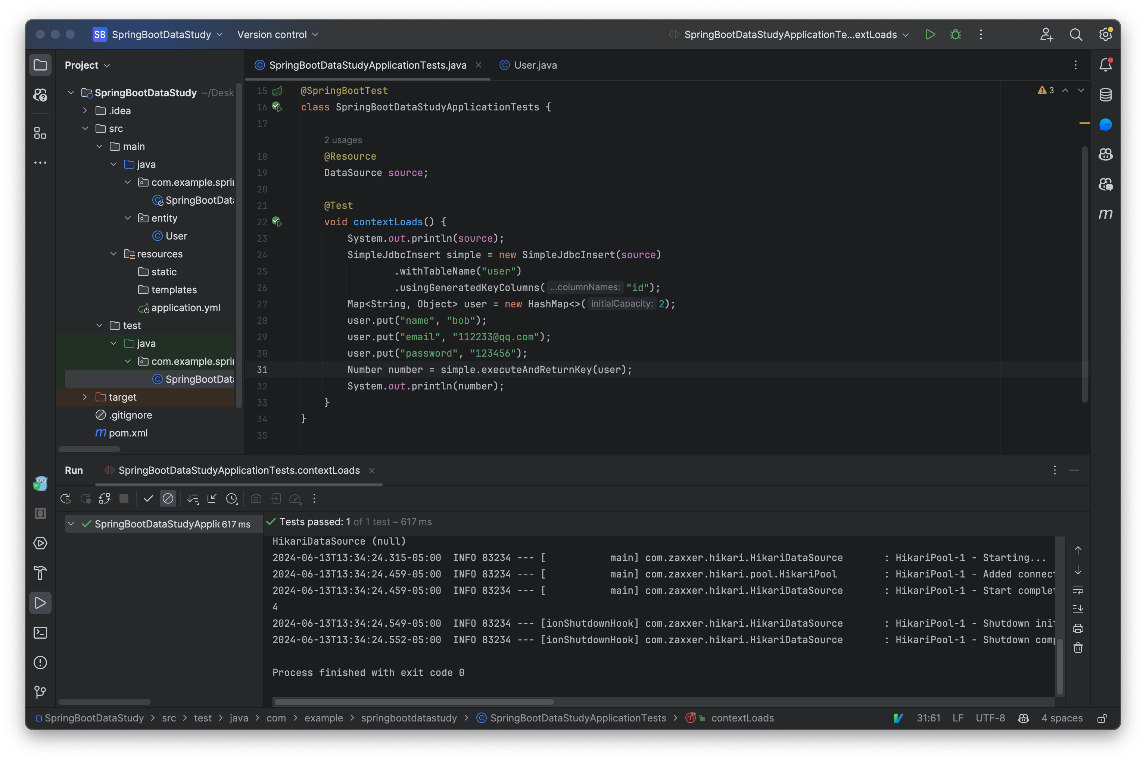Toggle showing passed tests with the checkmark

coord(148,498)
